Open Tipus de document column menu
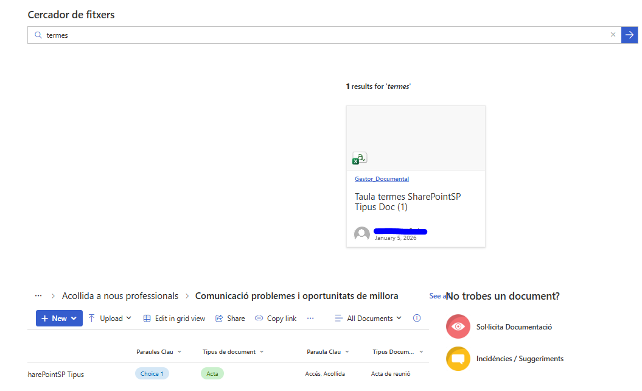 pos(233,351)
